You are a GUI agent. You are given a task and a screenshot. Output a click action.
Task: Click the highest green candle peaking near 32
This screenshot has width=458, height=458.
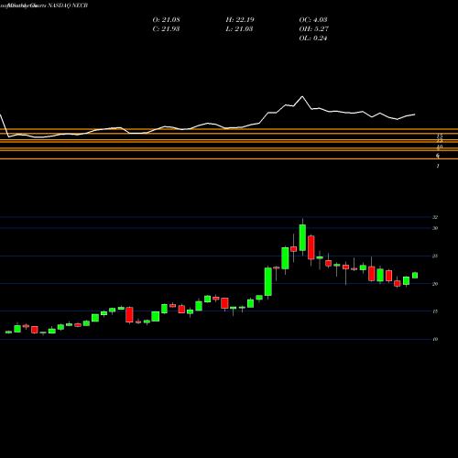pos(302,237)
